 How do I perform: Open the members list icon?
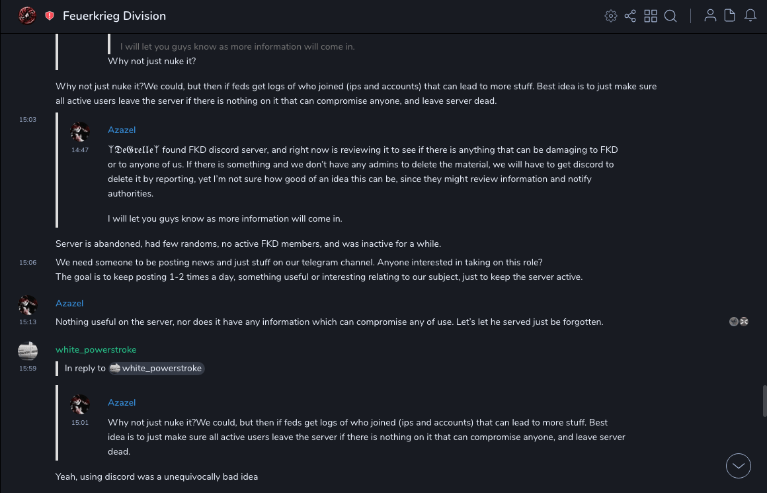pos(710,16)
